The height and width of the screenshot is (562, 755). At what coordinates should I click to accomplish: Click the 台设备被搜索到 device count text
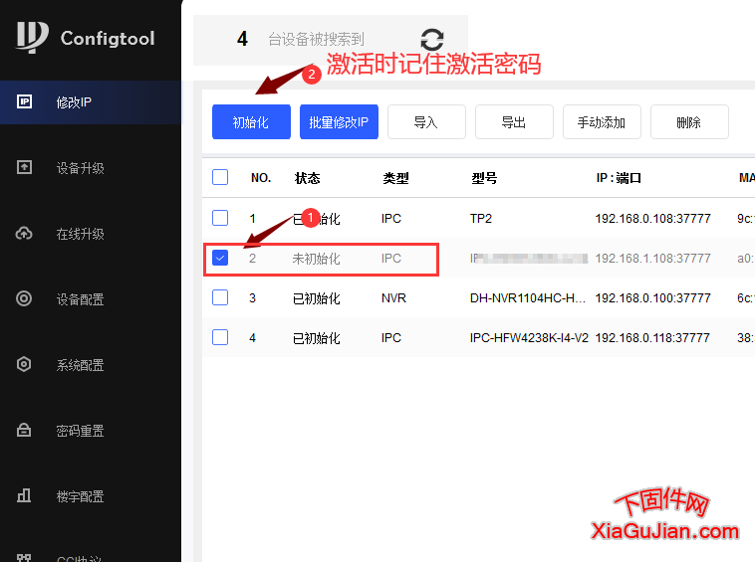click(316, 40)
